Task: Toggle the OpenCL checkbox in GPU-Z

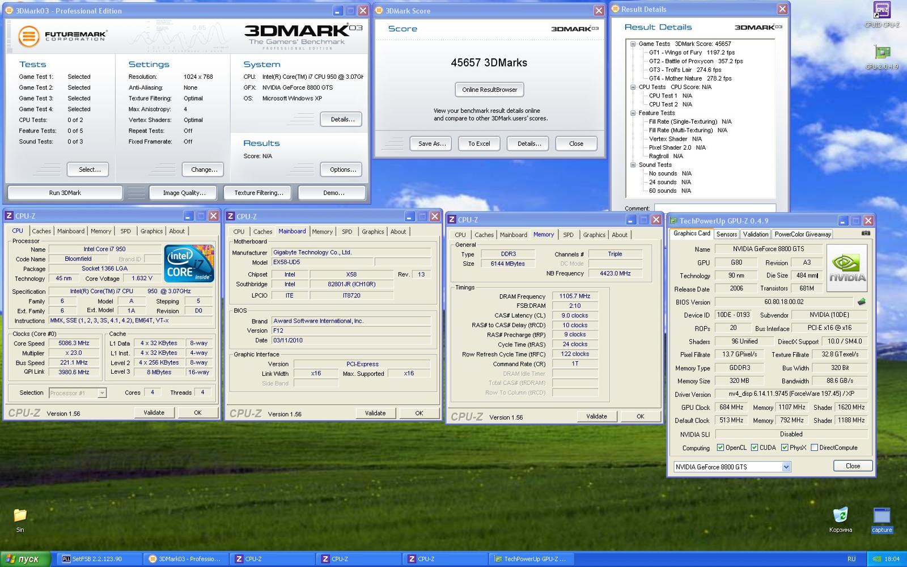Action: 720,447
